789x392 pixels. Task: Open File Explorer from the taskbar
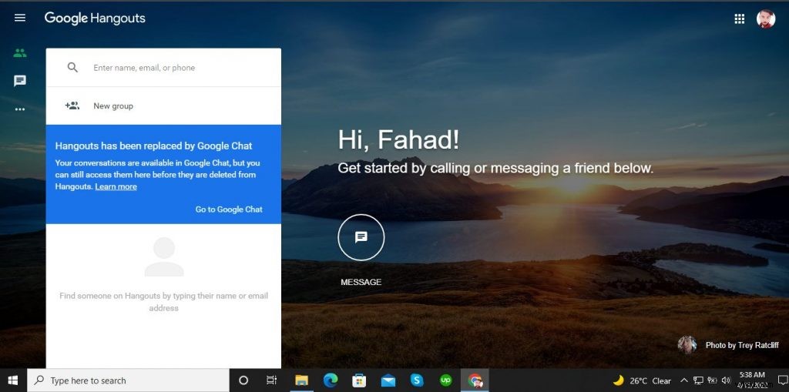[302, 380]
